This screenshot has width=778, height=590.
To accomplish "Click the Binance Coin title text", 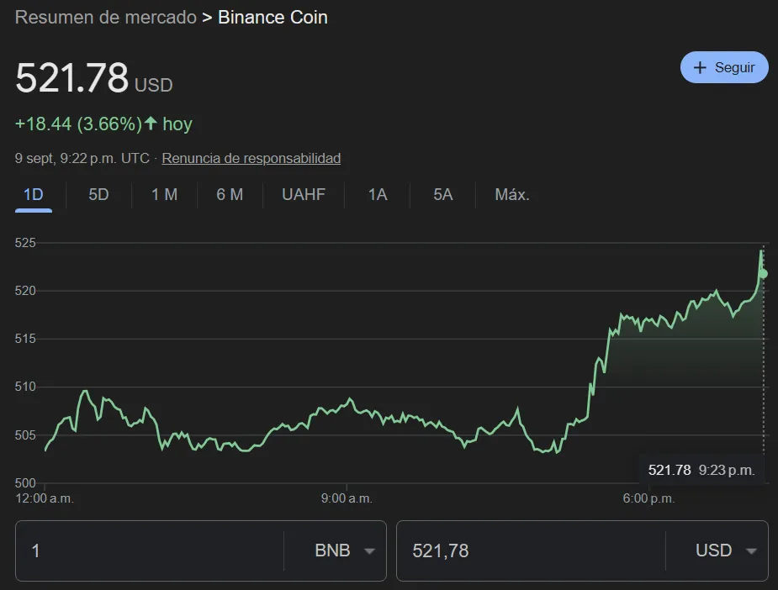I will click(273, 18).
